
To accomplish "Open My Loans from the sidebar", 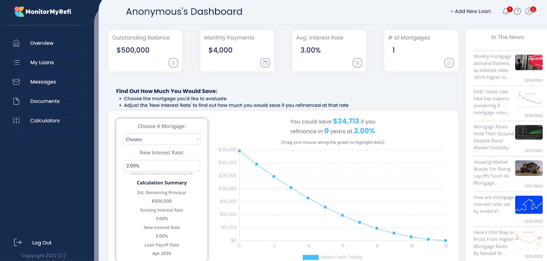I will [42, 62].
